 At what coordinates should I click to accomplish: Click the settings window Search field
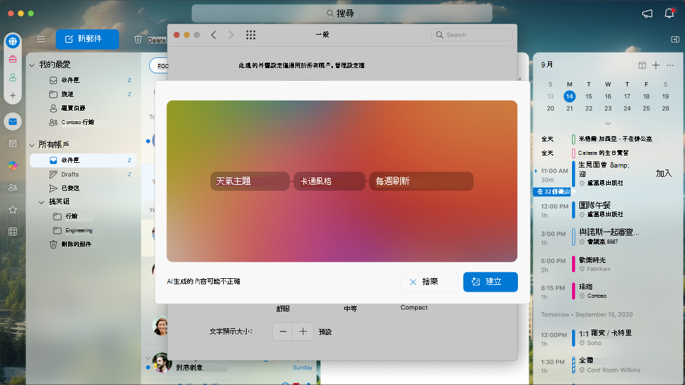471,35
